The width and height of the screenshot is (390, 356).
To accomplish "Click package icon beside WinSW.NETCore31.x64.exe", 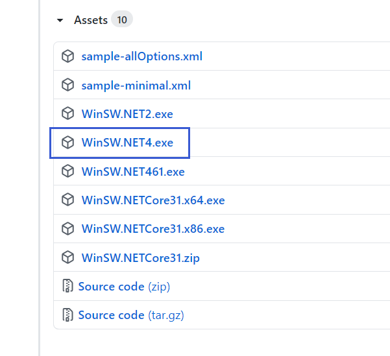I will pos(67,200).
